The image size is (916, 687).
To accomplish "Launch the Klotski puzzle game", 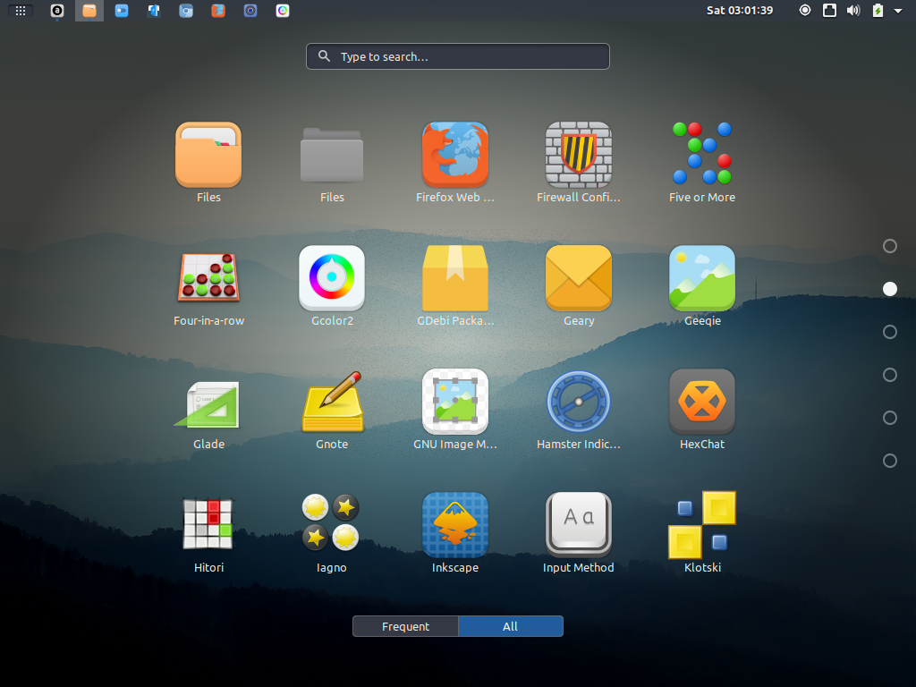I will click(701, 524).
